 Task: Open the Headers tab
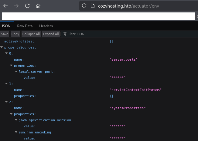pos(46,26)
